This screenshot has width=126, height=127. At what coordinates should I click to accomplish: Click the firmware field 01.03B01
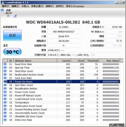(64, 27)
